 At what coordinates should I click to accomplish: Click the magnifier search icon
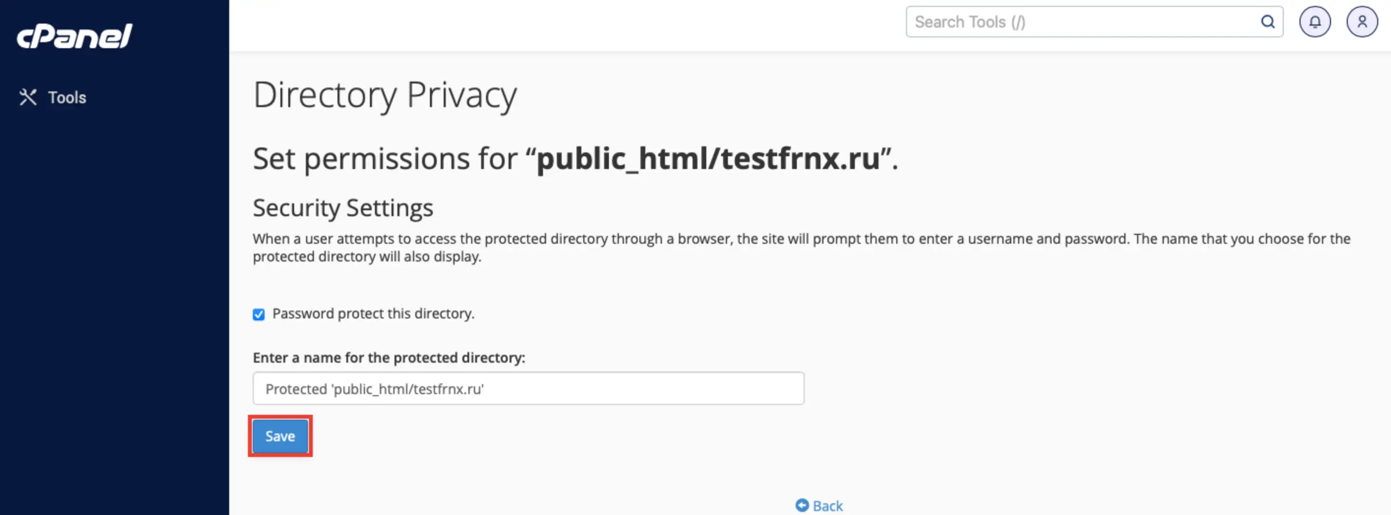(x=1268, y=22)
